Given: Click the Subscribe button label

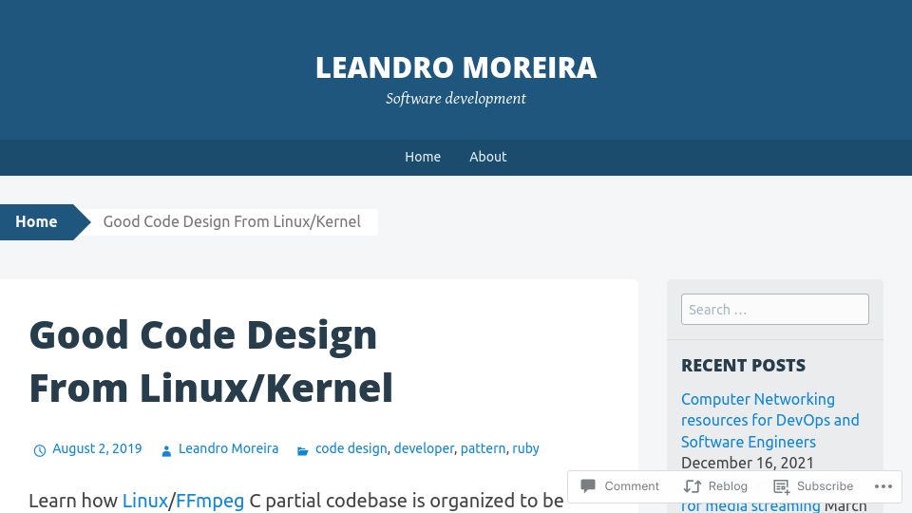Looking at the screenshot, I should click(825, 486).
